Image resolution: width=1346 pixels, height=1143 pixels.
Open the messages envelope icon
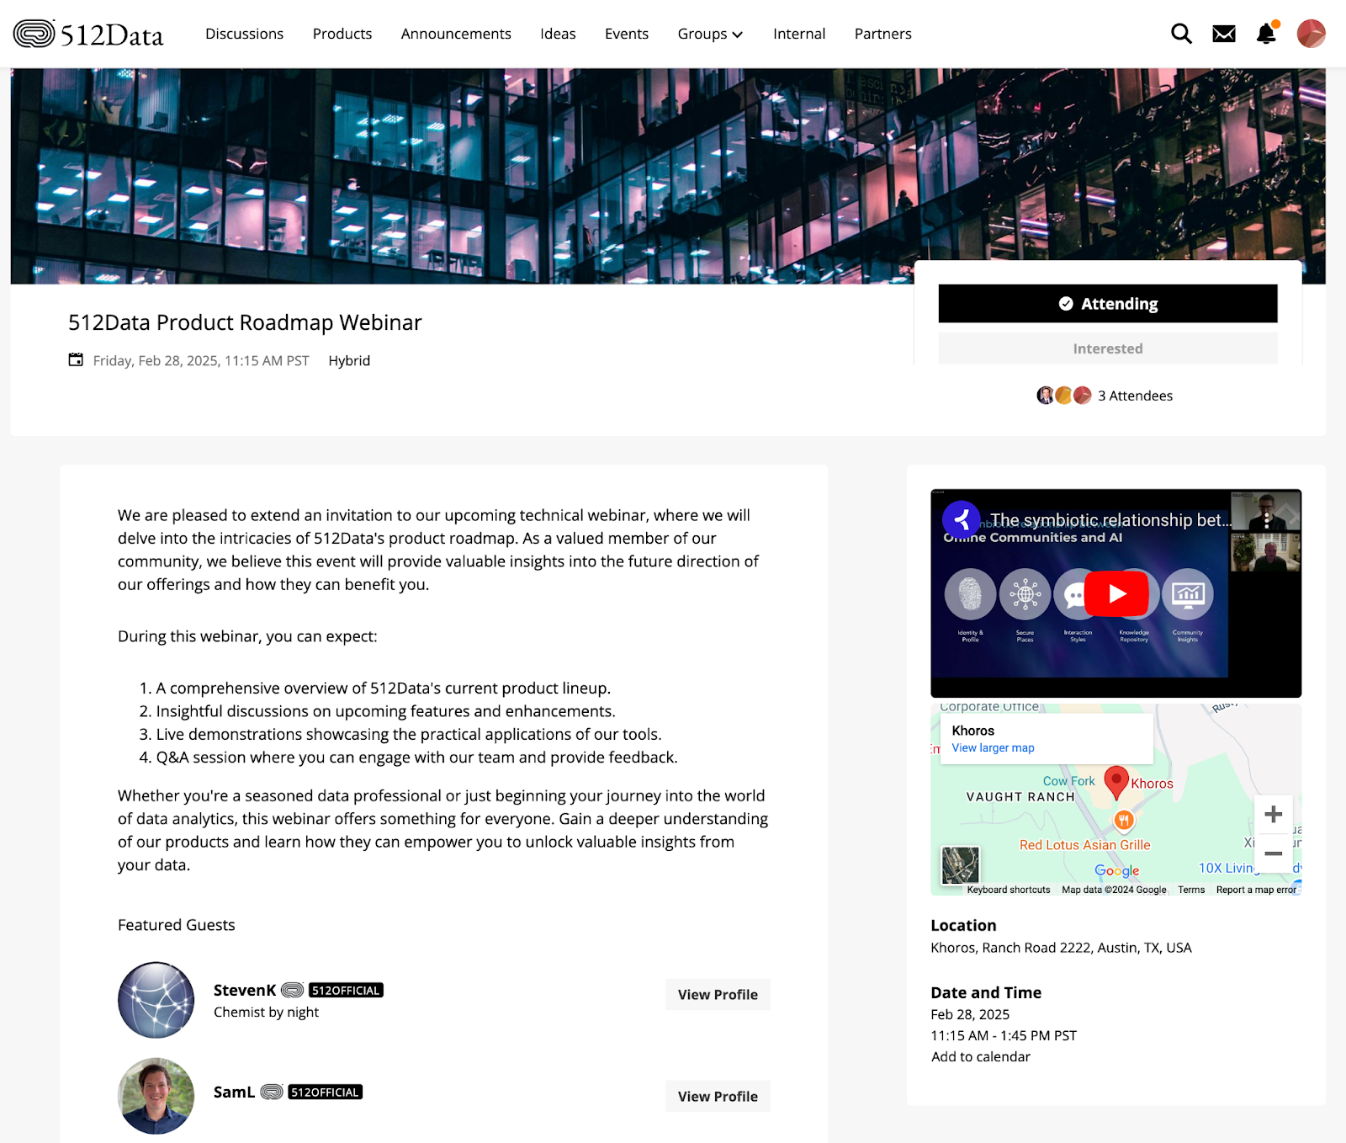(x=1224, y=34)
